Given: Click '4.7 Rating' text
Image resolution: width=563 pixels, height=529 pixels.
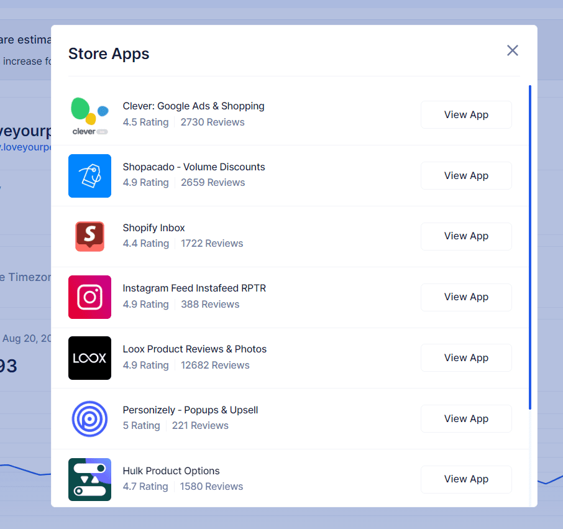Looking at the screenshot, I should (x=145, y=486).
